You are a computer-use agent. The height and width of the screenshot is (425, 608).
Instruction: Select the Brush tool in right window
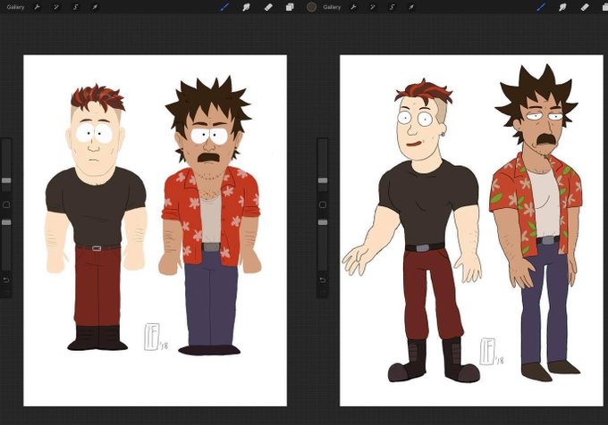(x=541, y=6)
